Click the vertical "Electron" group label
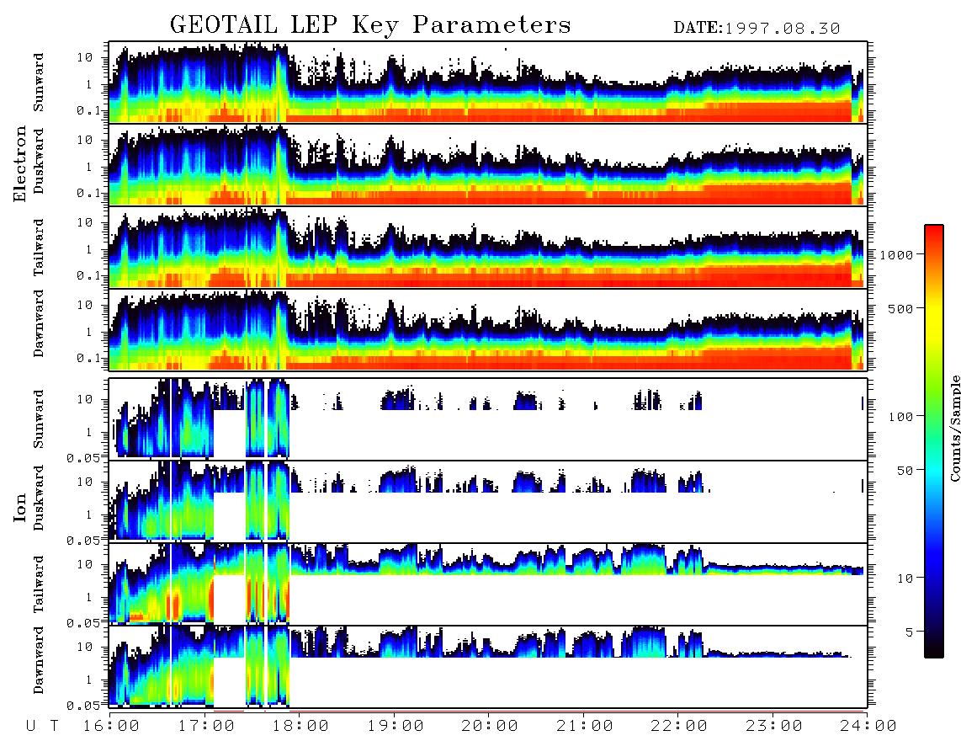Viewport: 961px width, 741px height. [x=20, y=163]
